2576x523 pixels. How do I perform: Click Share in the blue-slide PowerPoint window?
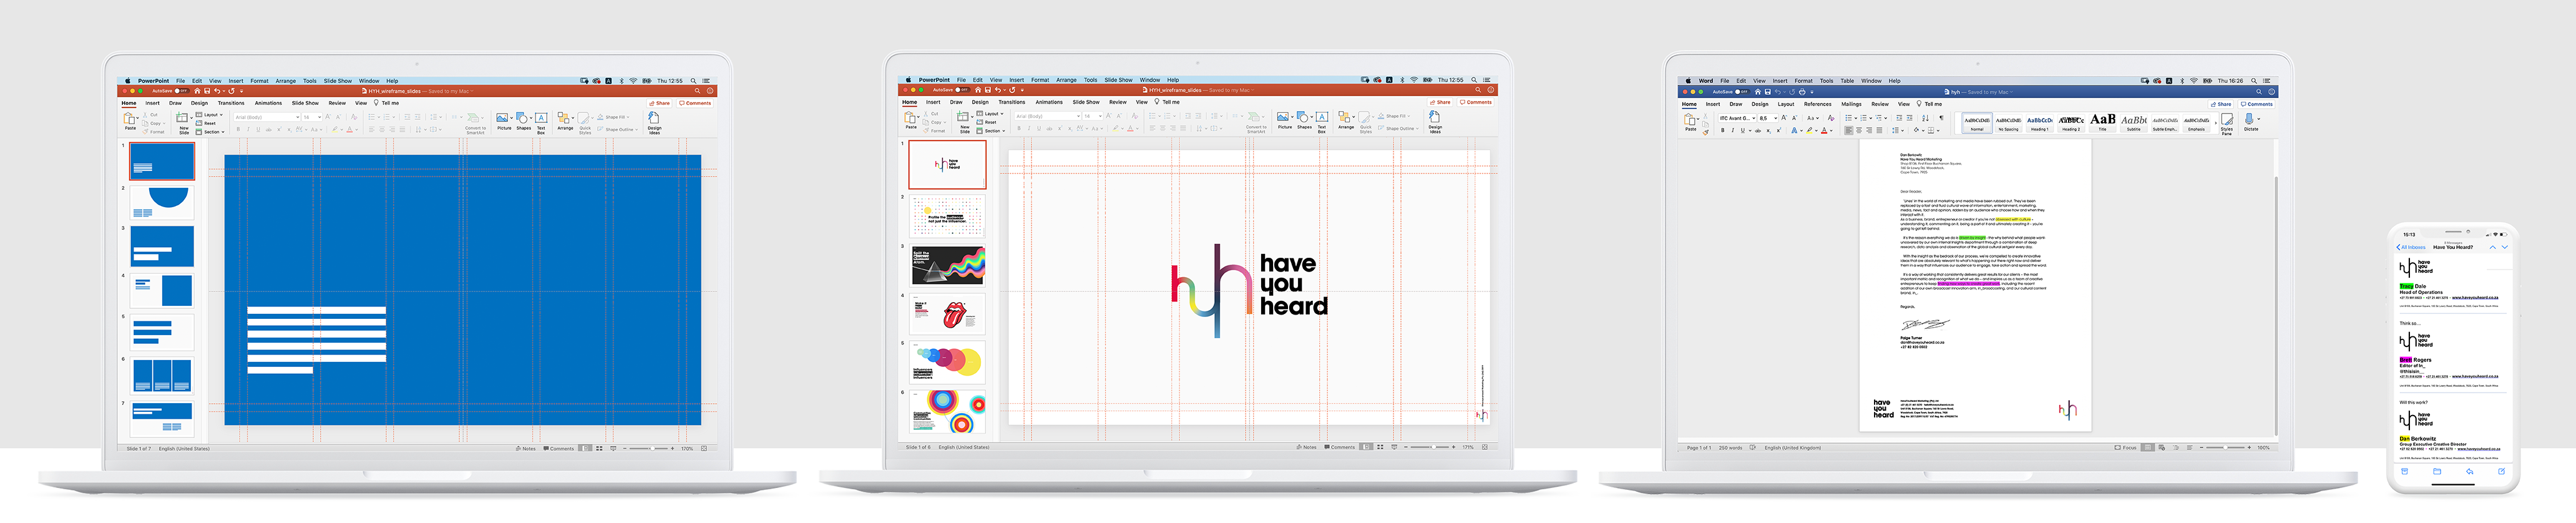click(660, 103)
